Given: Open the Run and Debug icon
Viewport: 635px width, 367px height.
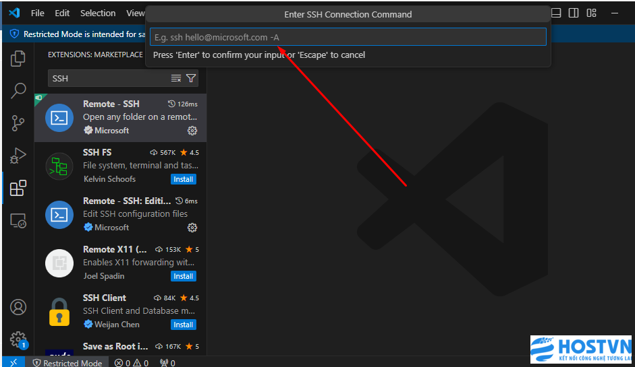Looking at the screenshot, I should [18, 156].
